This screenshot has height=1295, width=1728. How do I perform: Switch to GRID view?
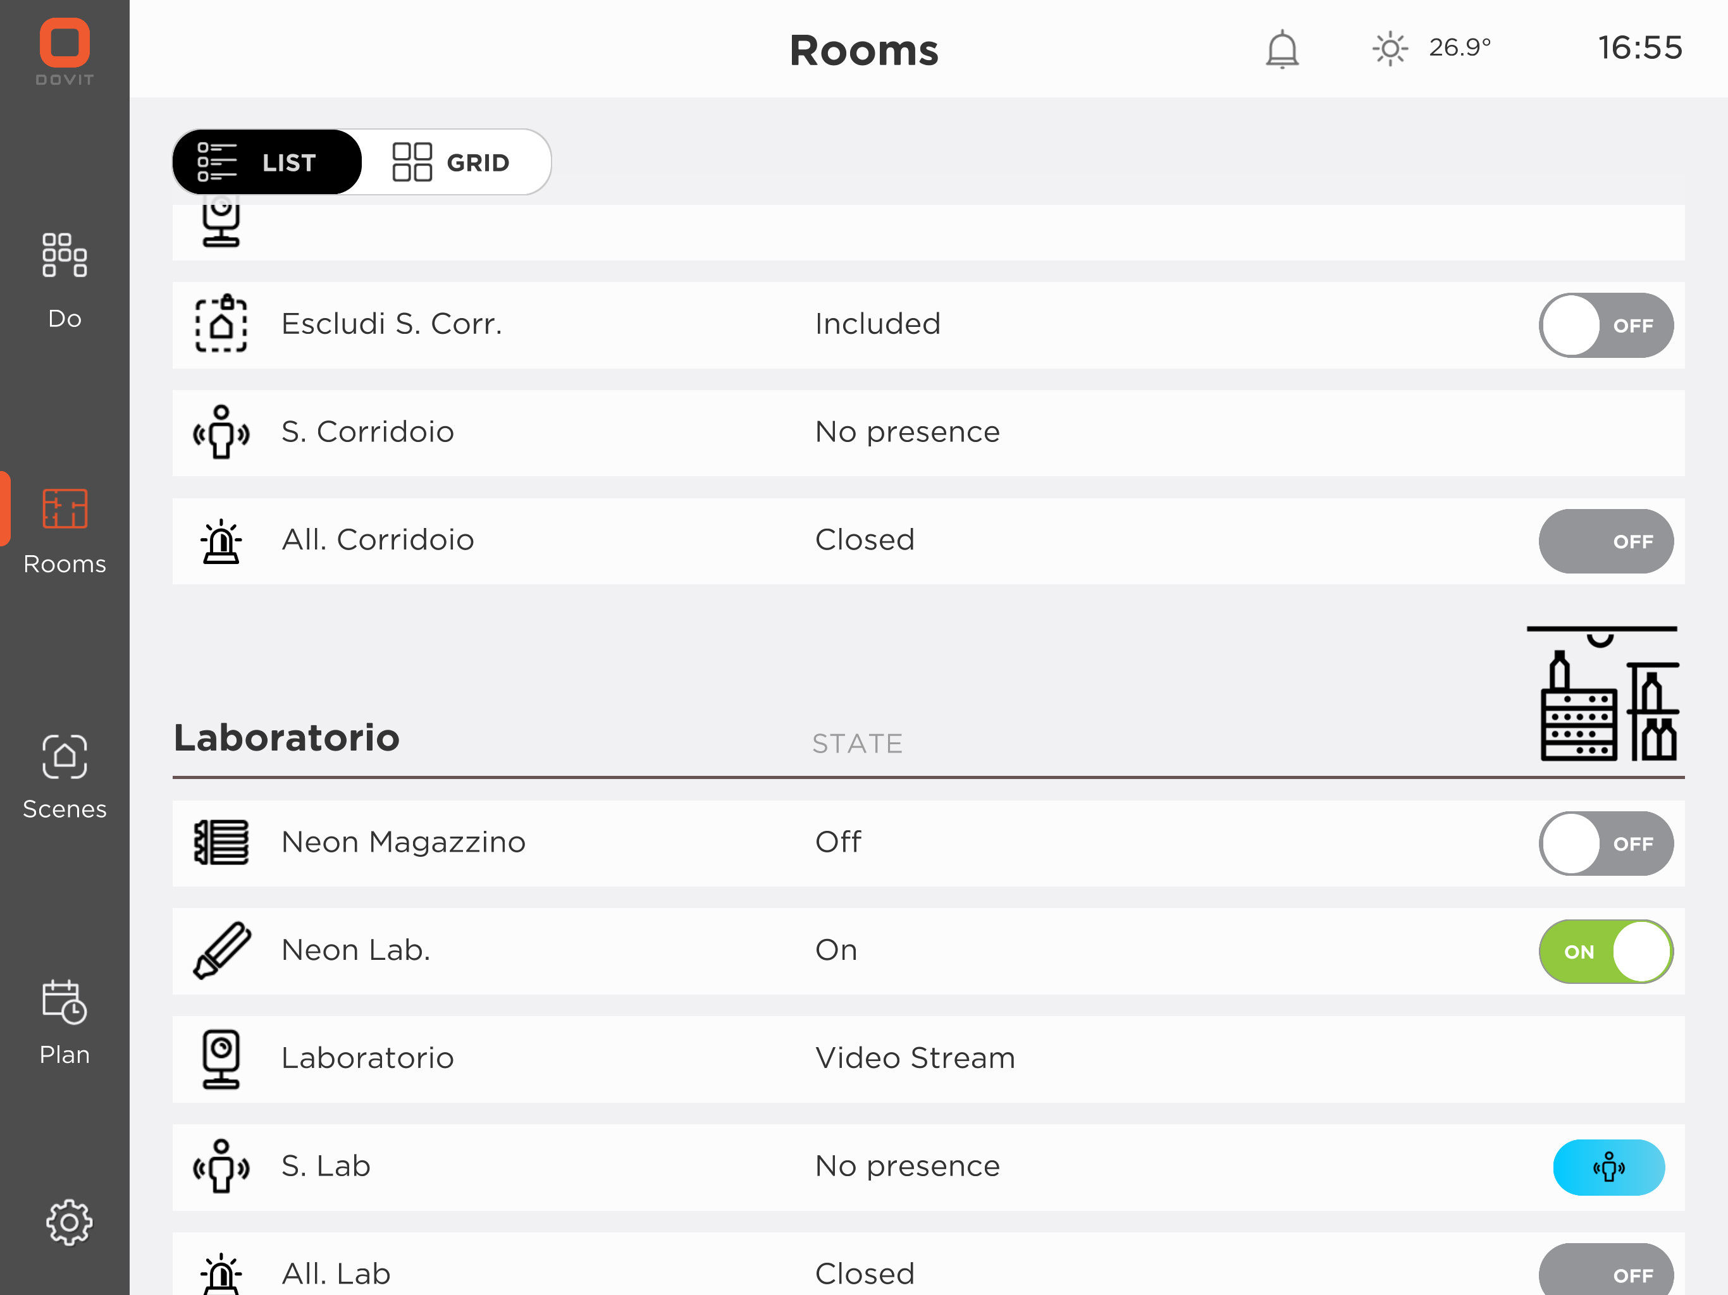pyautogui.click(x=452, y=162)
